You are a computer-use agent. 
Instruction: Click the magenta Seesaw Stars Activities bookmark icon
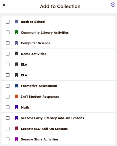[16, 139]
